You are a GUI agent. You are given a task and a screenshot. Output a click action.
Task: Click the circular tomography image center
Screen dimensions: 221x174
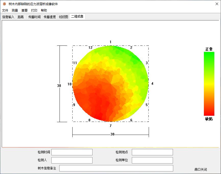110,84
